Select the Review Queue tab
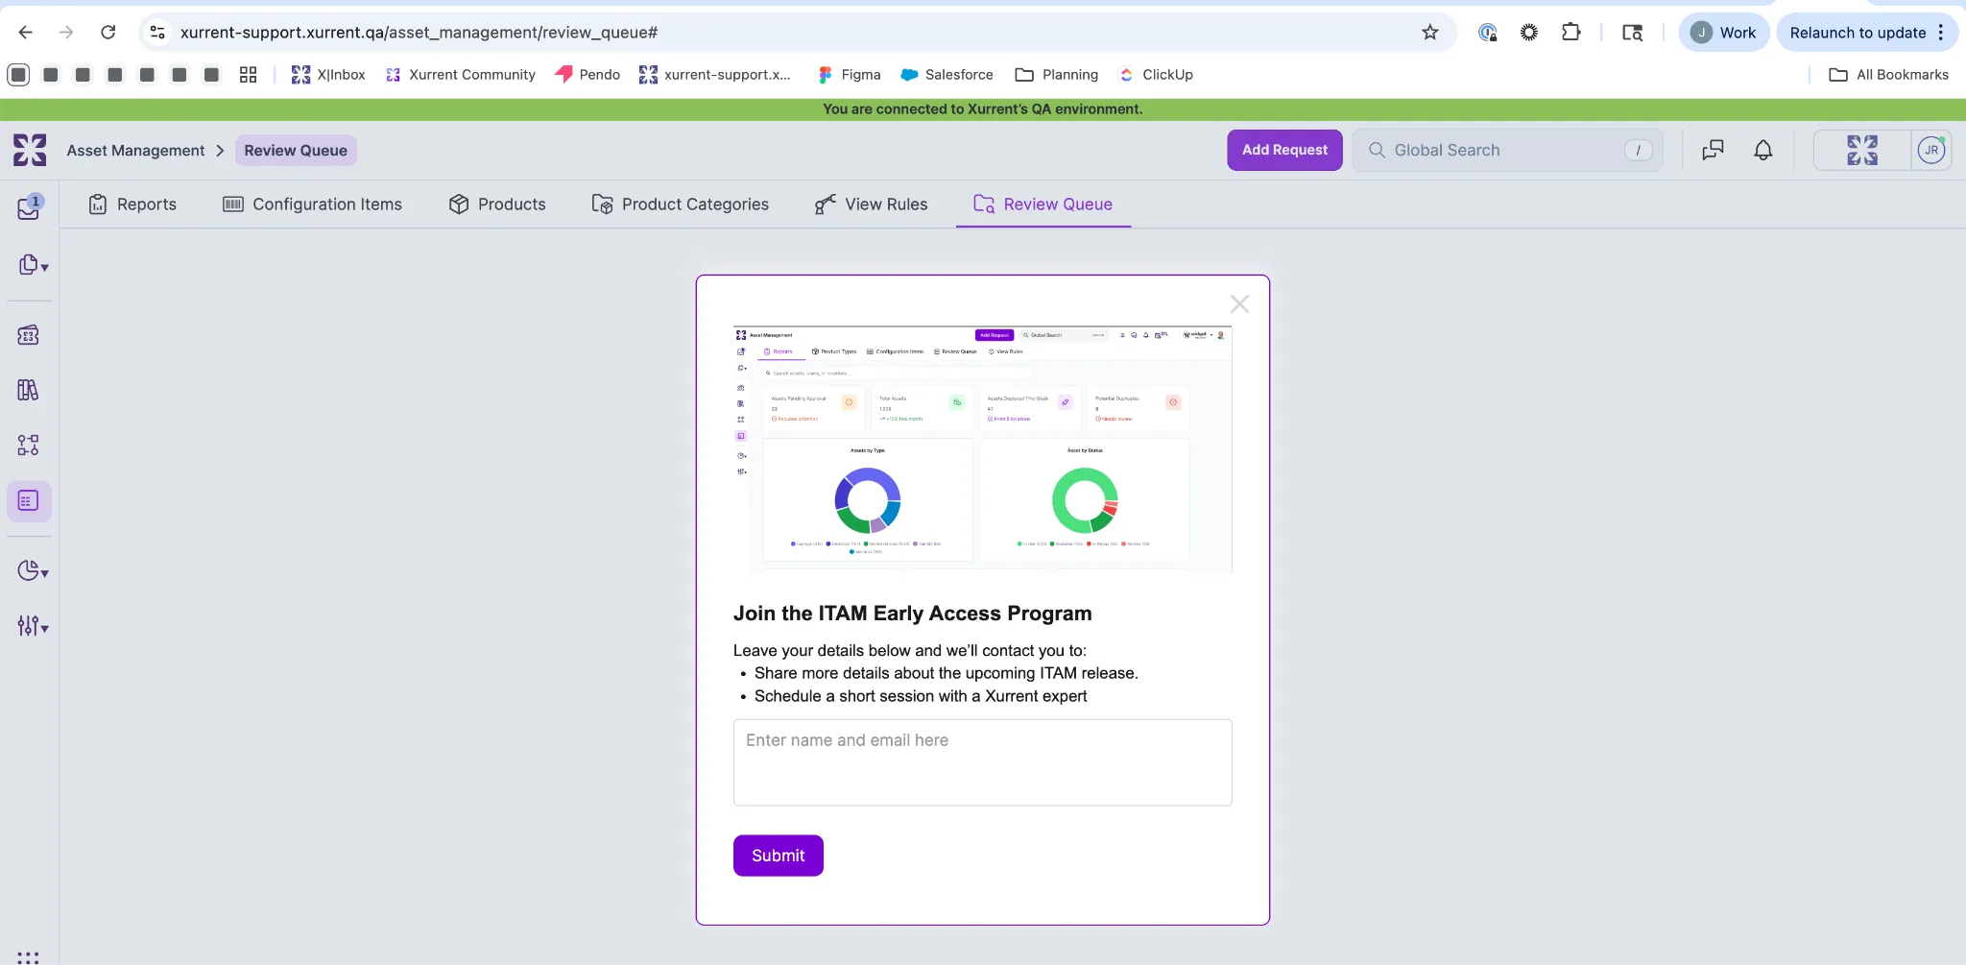Screen dimensions: 1966x965 coord(1043,205)
